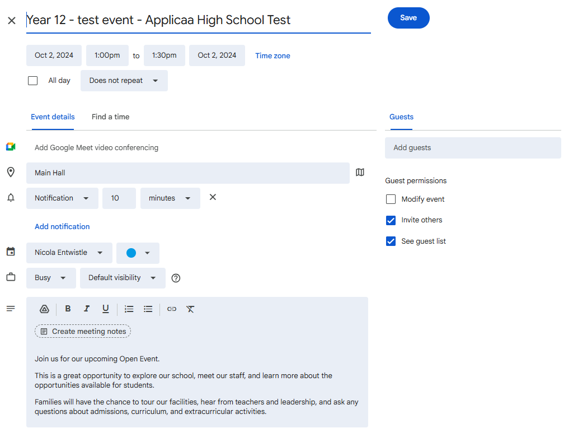Apply italic formatting in description
578x442 pixels.
click(x=87, y=309)
